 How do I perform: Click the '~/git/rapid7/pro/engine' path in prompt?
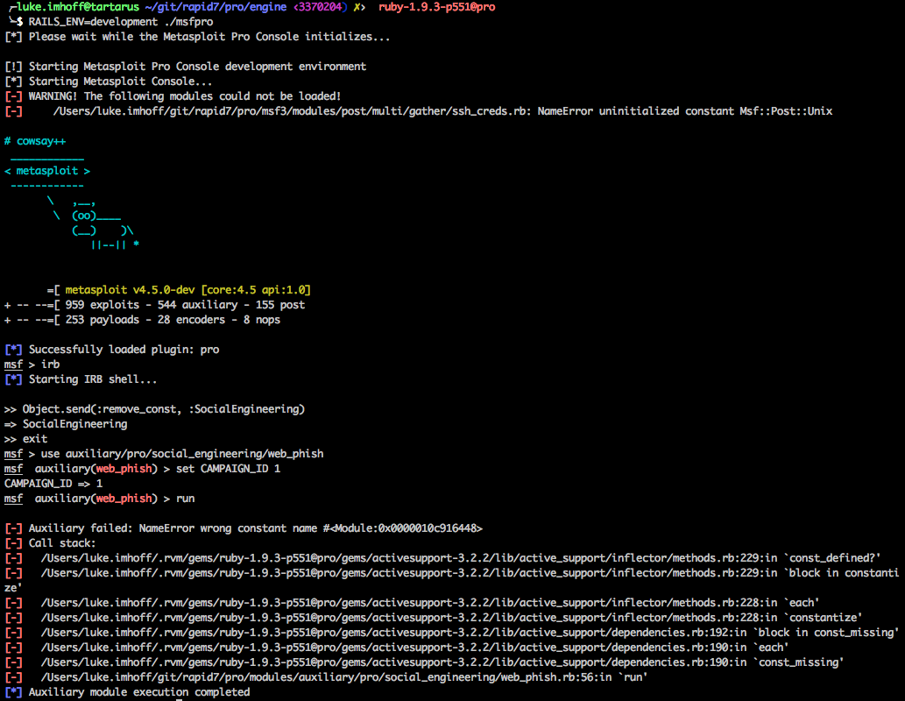216,7
